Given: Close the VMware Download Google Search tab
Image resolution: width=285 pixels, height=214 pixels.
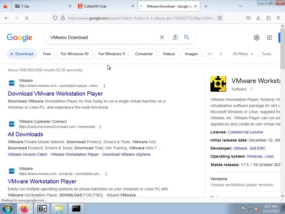Looking at the screenshot, I should point(195,6).
